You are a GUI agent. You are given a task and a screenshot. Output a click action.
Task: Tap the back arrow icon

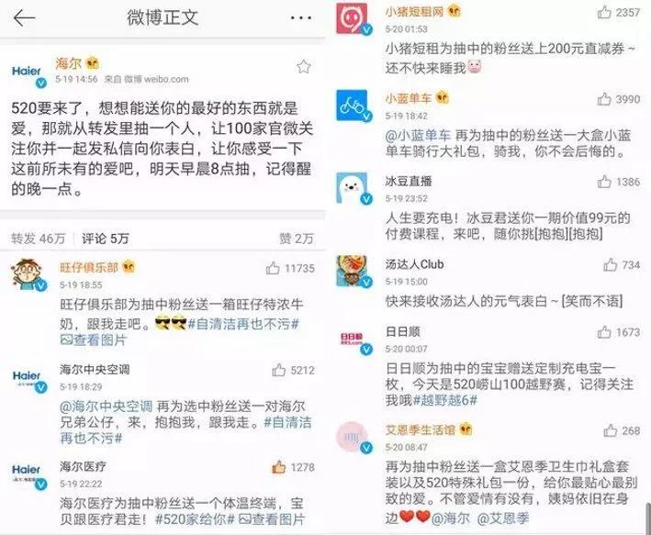(24, 18)
